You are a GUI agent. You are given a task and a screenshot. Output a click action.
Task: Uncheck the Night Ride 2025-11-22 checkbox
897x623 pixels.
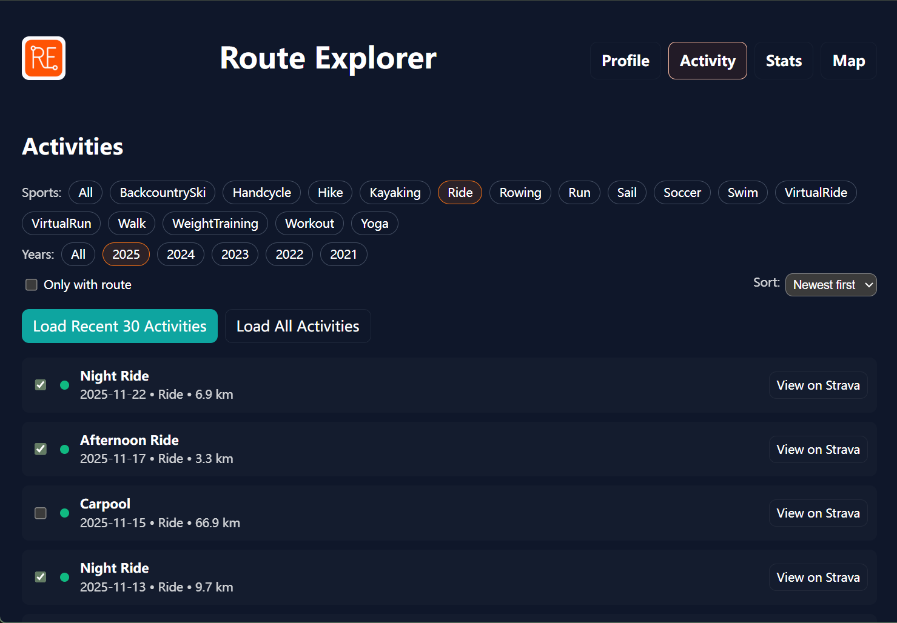(x=41, y=385)
